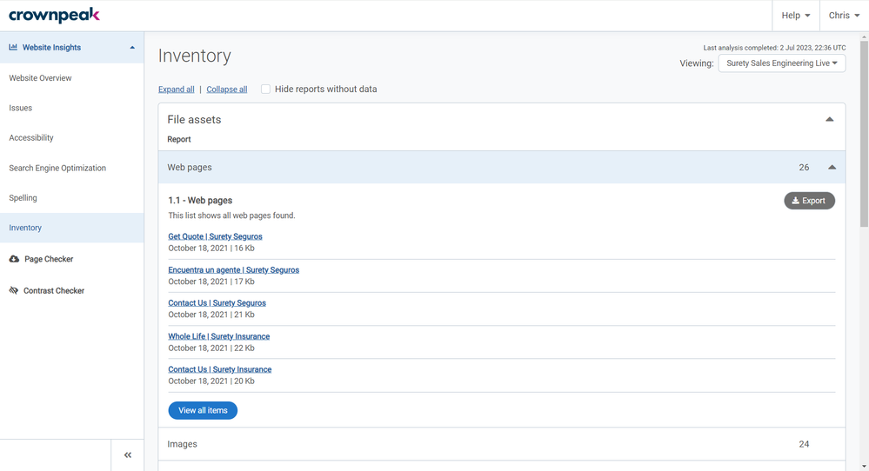Open the Chris user menu
This screenshot has width=869, height=471.
[x=844, y=16]
